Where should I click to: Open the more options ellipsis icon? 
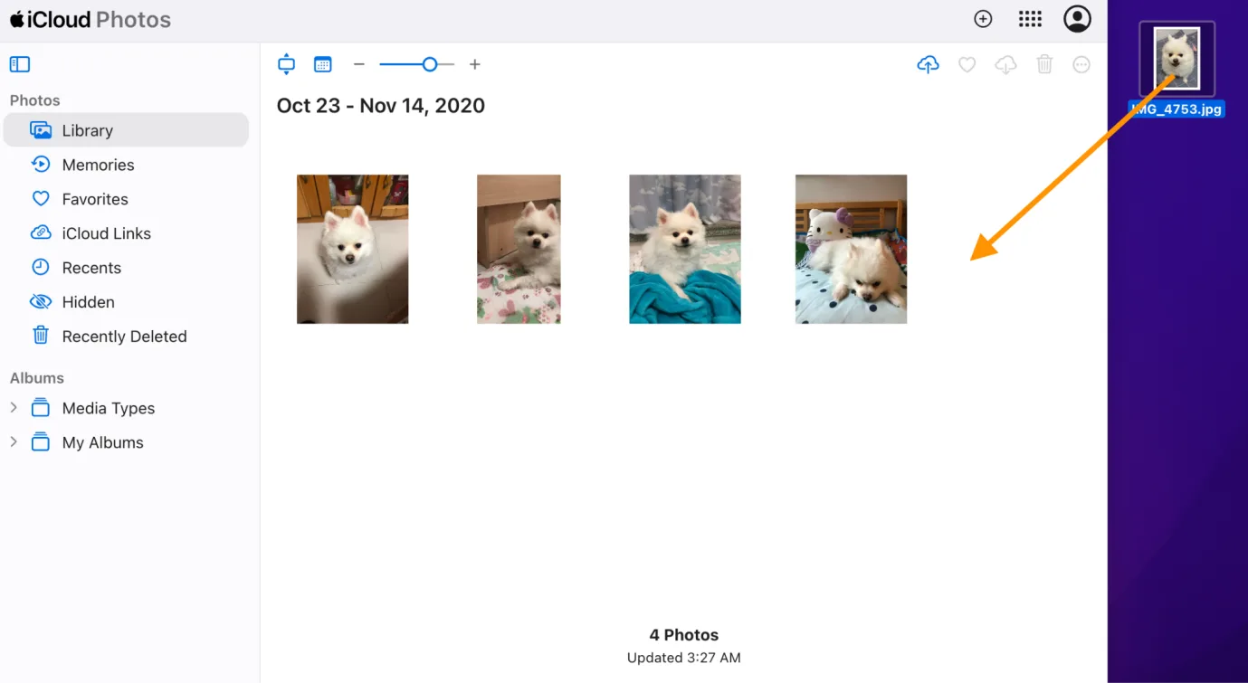1081,64
